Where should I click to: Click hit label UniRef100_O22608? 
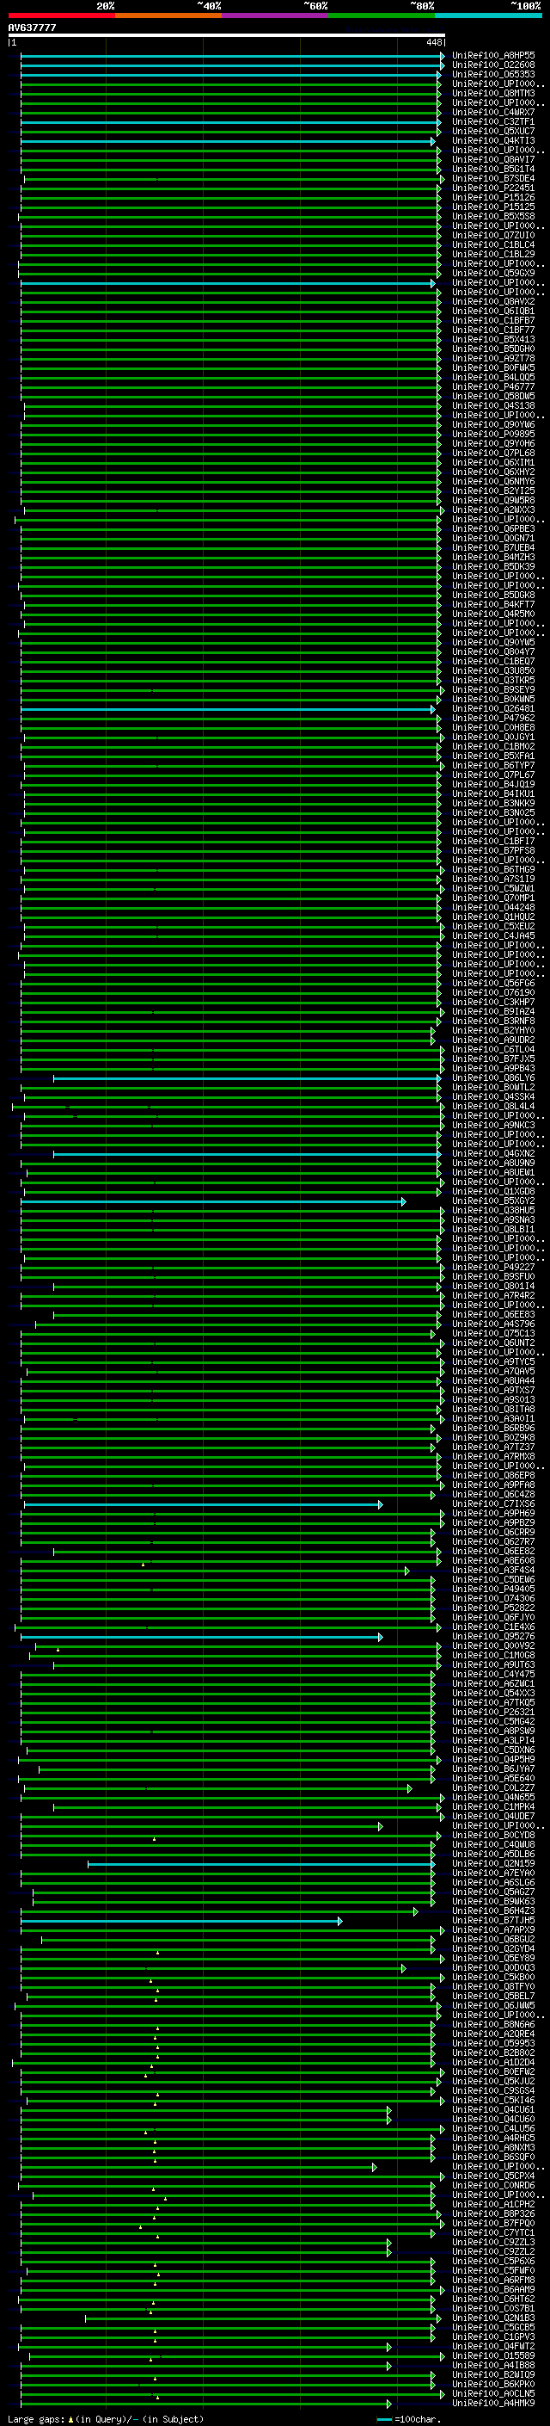(x=493, y=65)
